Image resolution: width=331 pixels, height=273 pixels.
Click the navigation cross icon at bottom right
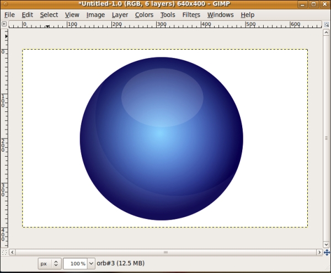tap(327, 253)
